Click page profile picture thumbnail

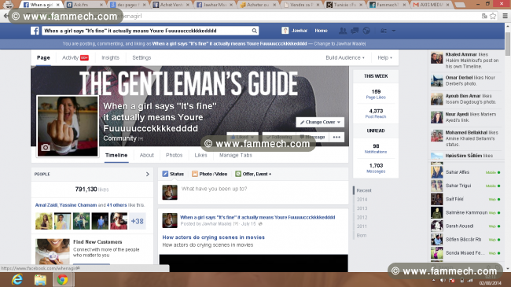(x=68, y=126)
